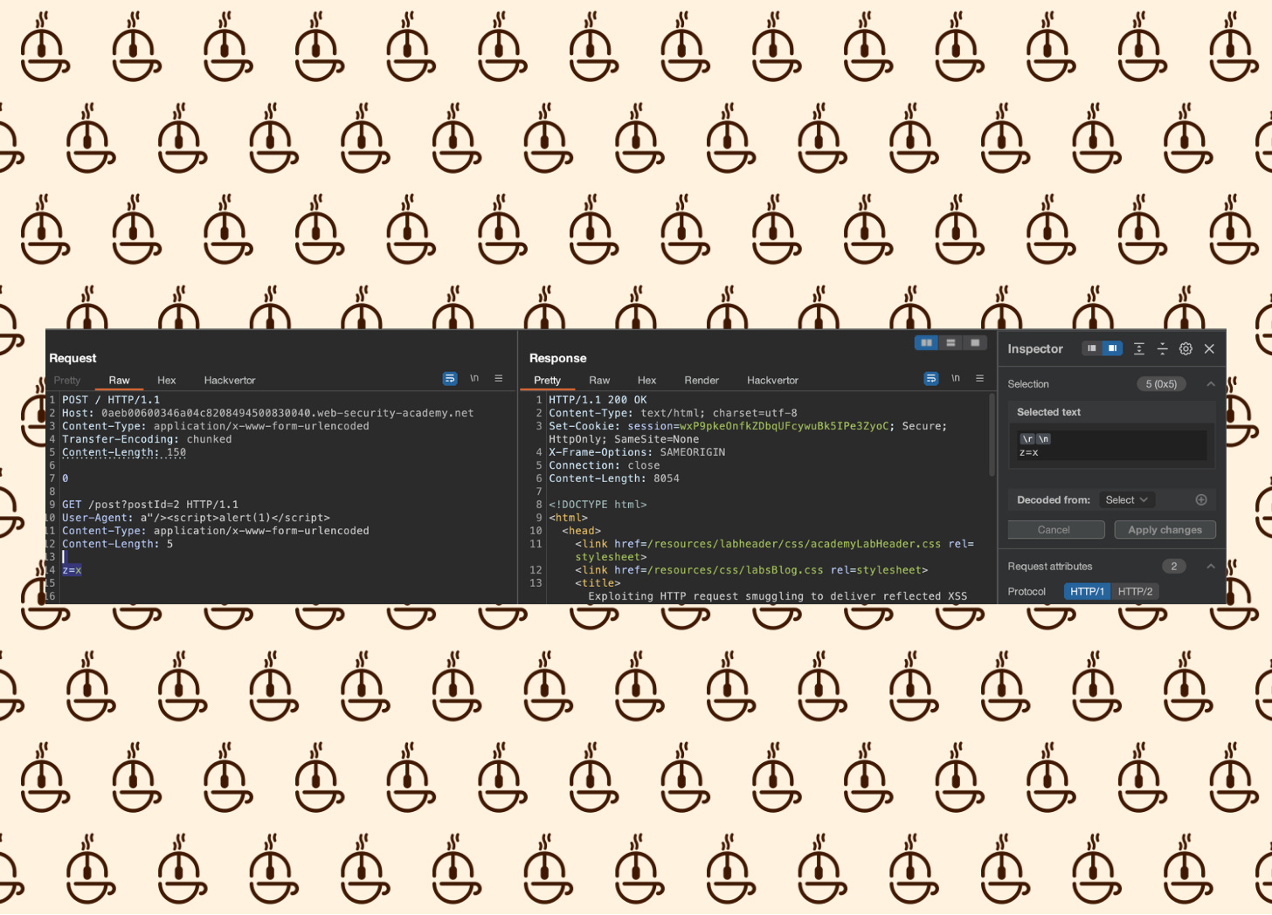Click the 'HTTP/1.1 200 OK' response status line

click(598, 400)
